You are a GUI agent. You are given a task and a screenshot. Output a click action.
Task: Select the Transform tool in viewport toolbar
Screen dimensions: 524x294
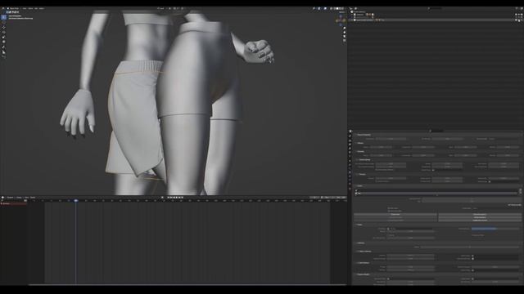tap(3, 42)
